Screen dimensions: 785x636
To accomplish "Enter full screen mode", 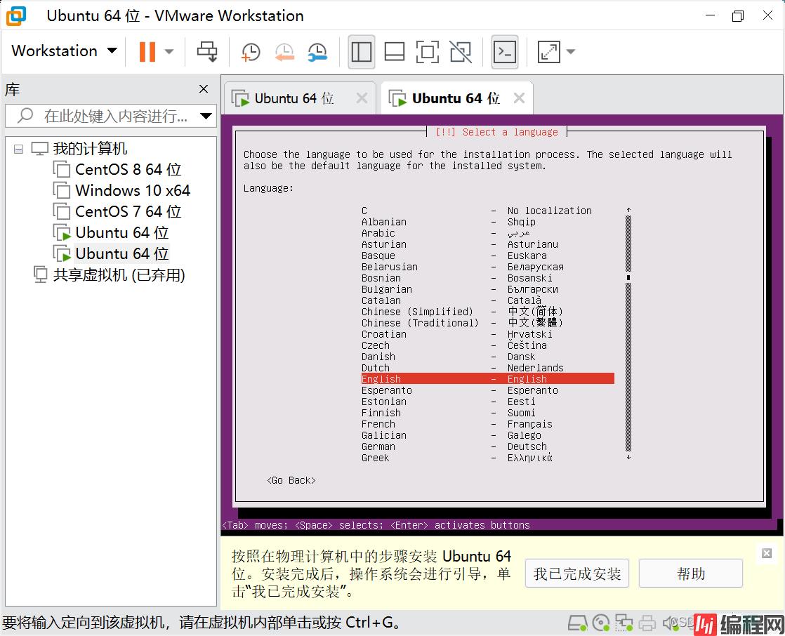I will click(x=427, y=51).
